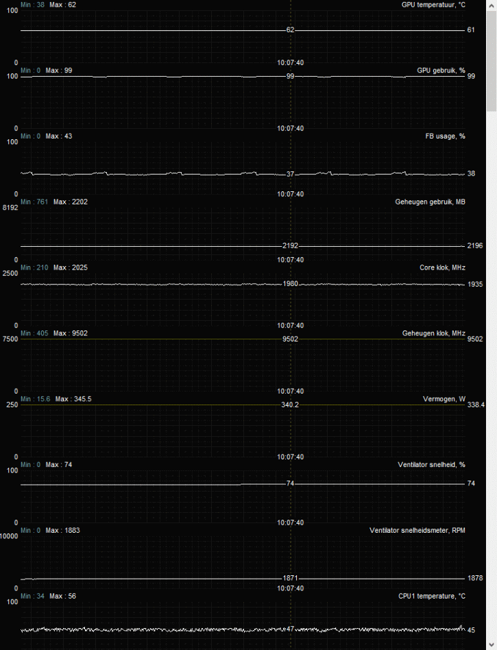Click the scrollbar up arrow

point(492,5)
